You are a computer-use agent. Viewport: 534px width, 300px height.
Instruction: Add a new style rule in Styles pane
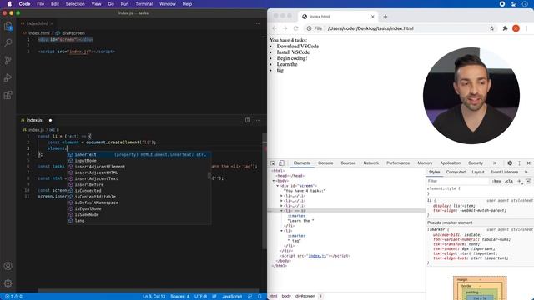[x=520, y=181]
